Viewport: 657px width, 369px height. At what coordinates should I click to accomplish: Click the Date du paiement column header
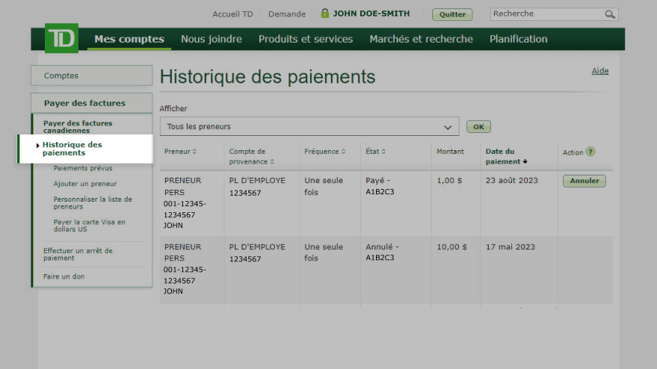503,156
